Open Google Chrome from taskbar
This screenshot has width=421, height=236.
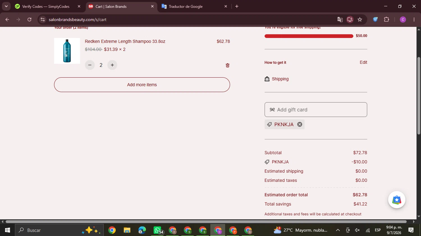[112, 230]
